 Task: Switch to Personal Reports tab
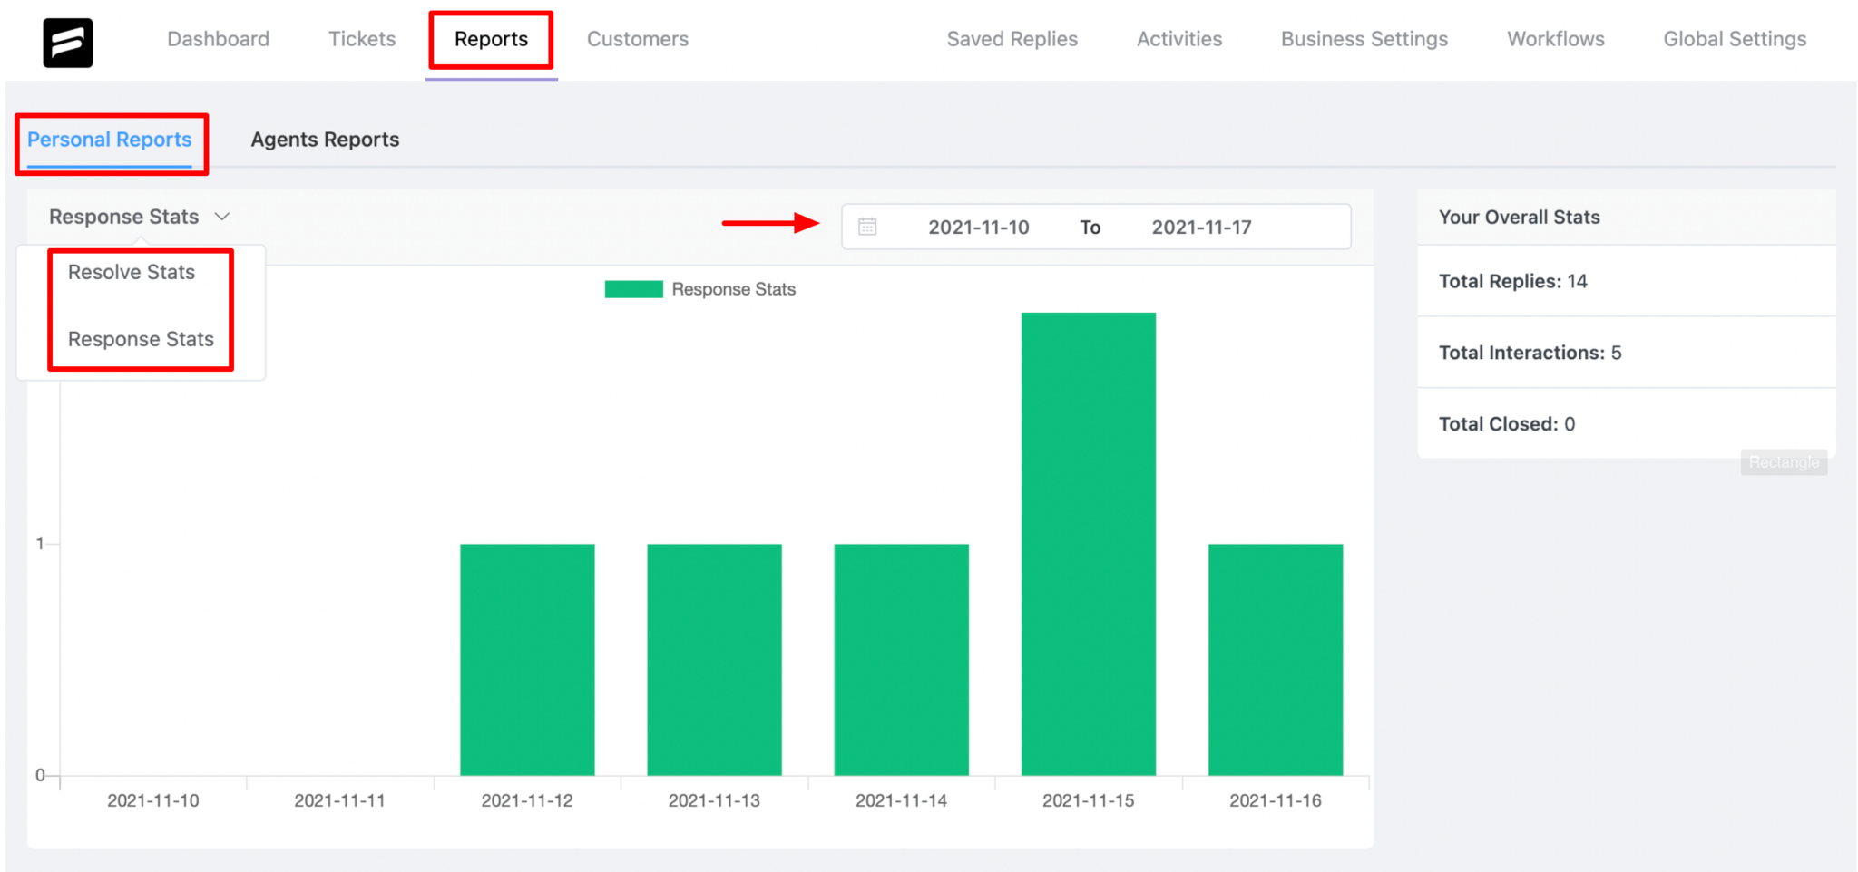click(x=110, y=140)
